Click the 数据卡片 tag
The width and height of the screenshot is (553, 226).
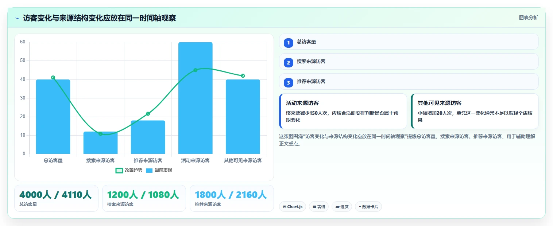368,207
